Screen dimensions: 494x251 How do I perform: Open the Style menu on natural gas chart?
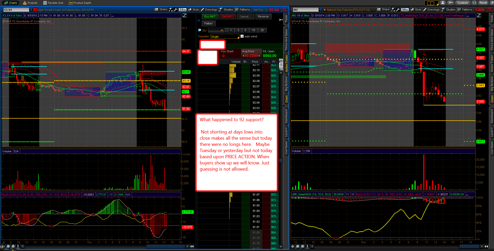[416, 10]
